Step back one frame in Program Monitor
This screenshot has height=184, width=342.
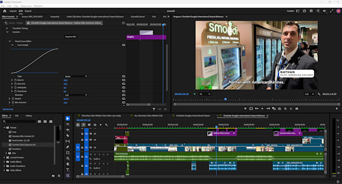click(256, 108)
